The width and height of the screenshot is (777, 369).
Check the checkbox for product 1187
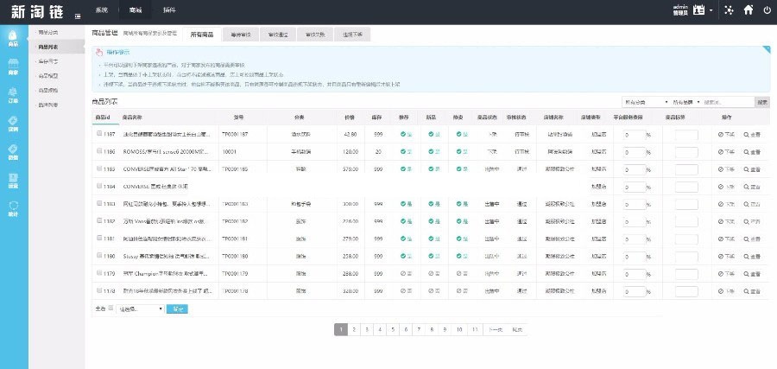coord(100,135)
